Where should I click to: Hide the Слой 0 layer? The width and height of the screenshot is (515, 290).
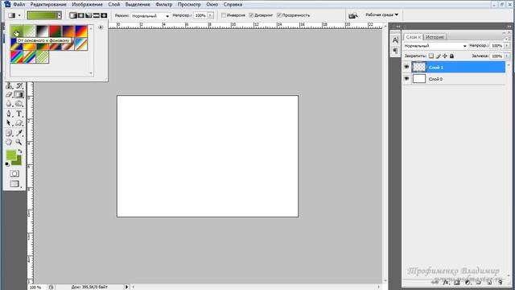click(x=406, y=79)
